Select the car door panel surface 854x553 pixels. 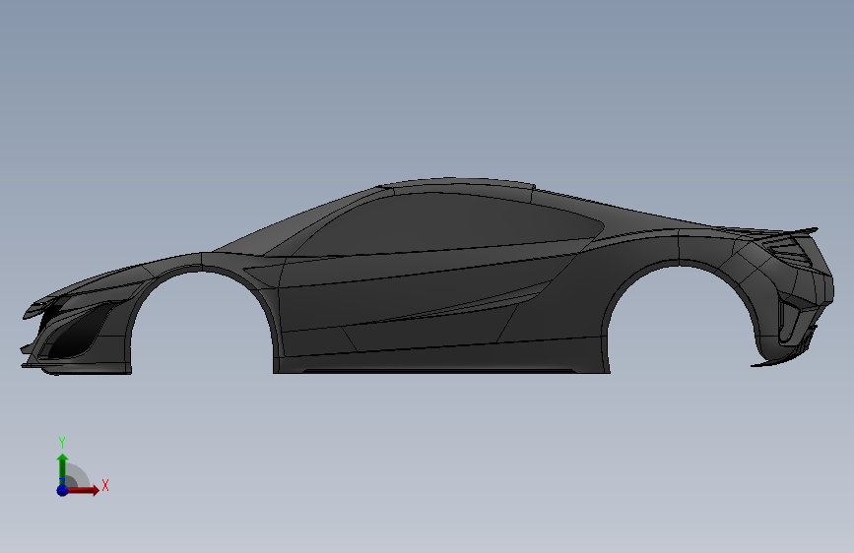click(414, 296)
